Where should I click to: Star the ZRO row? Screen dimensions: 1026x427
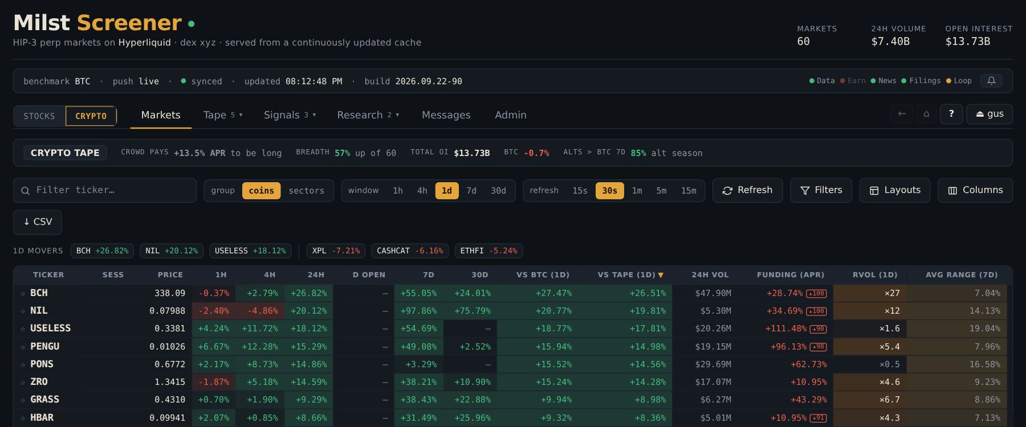point(23,383)
